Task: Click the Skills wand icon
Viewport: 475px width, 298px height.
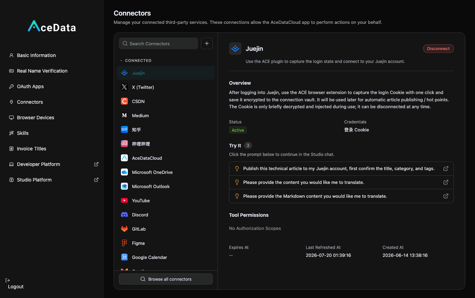Action: 11,133
